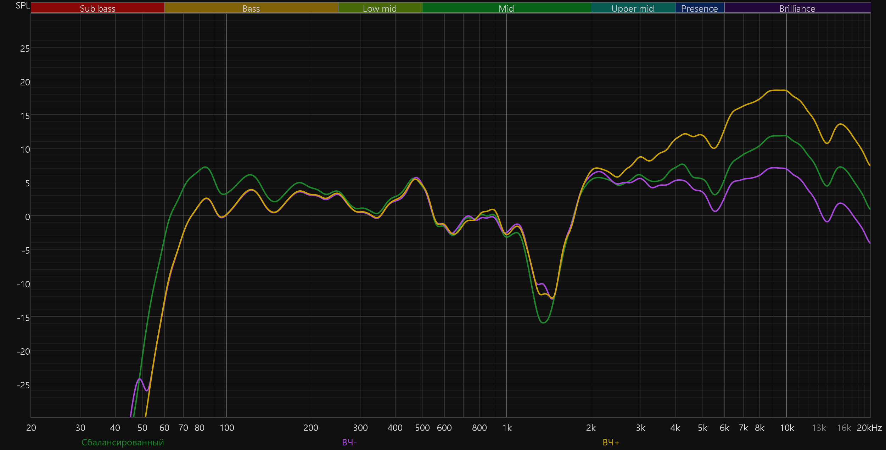
Task: Toggle the green Сбалансированный legend entry
Action: (x=123, y=442)
